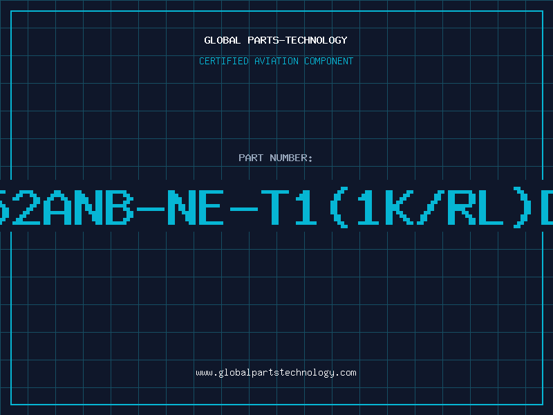Open the www.globalpartstechnology.com link
Viewport: 553px width, 415px height.
pyautogui.click(x=276, y=373)
